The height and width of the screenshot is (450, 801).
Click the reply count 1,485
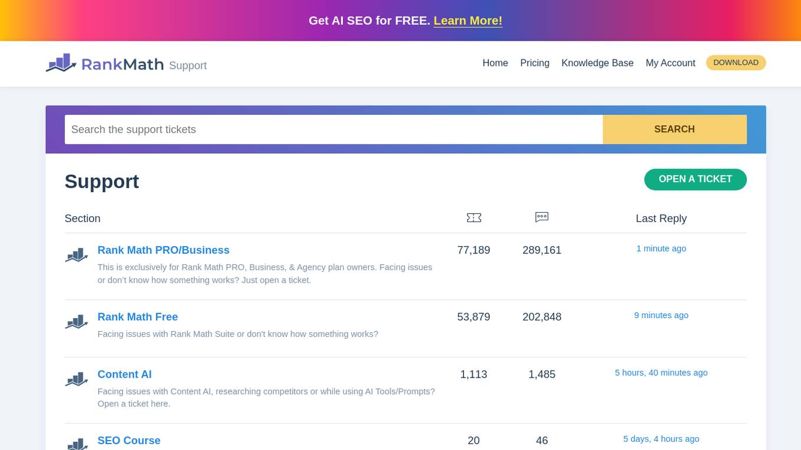542,375
